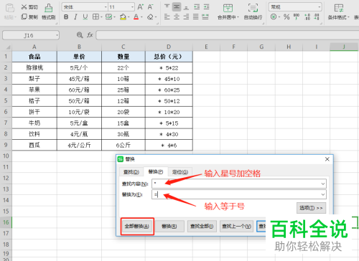Toggle underline formatting
This screenshot has width=359, height=261.
(85, 17)
